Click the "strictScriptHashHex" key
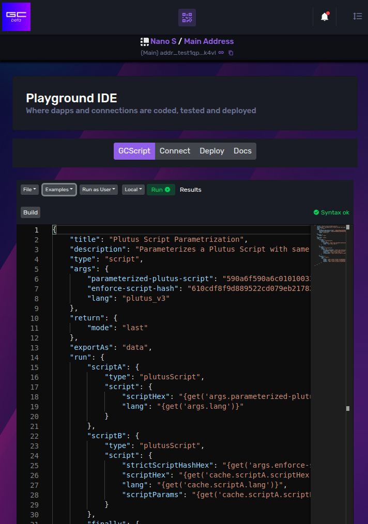The height and width of the screenshot is (524, 368). coord(167,465)
